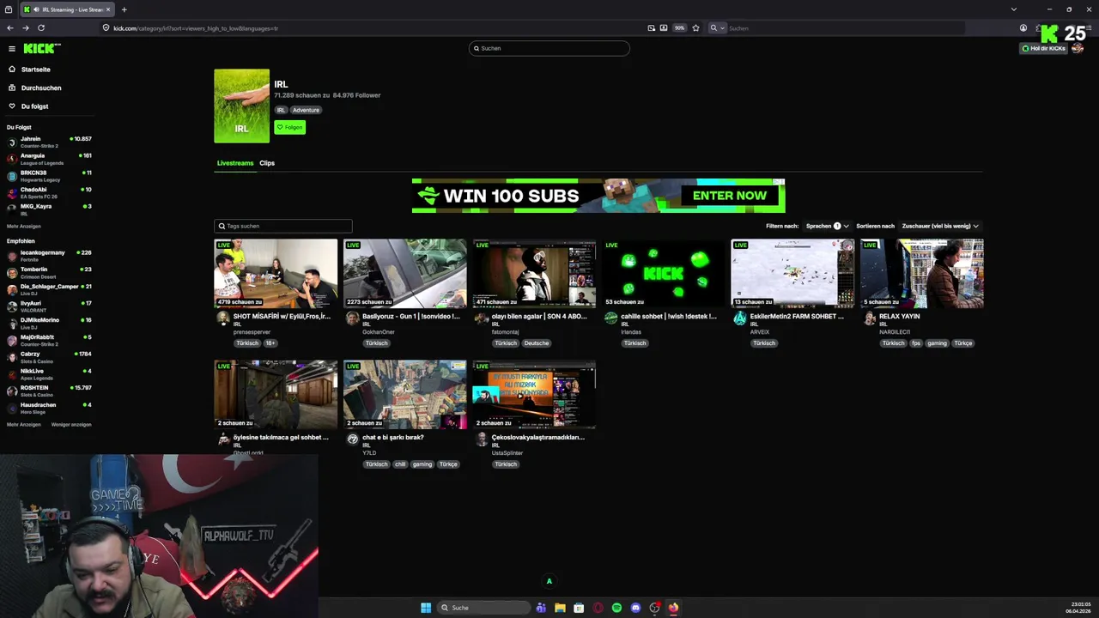Click the WIN 100 SUBS banner
Image resolution: width=1099 pixels, height=618 pixels.
coord(598,196)
